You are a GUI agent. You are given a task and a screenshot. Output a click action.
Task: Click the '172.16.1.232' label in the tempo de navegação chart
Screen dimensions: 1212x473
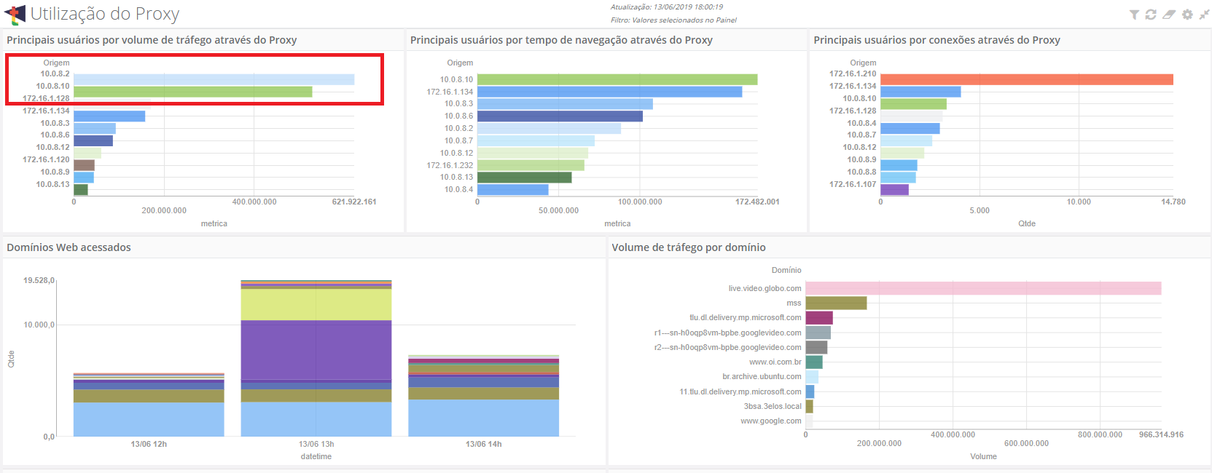(x=450, y=165)
